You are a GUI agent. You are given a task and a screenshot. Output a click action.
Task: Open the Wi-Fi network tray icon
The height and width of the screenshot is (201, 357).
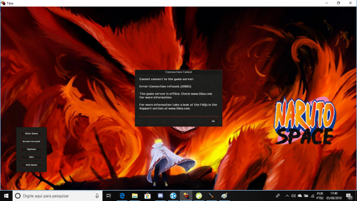click(x=313, y=196)
